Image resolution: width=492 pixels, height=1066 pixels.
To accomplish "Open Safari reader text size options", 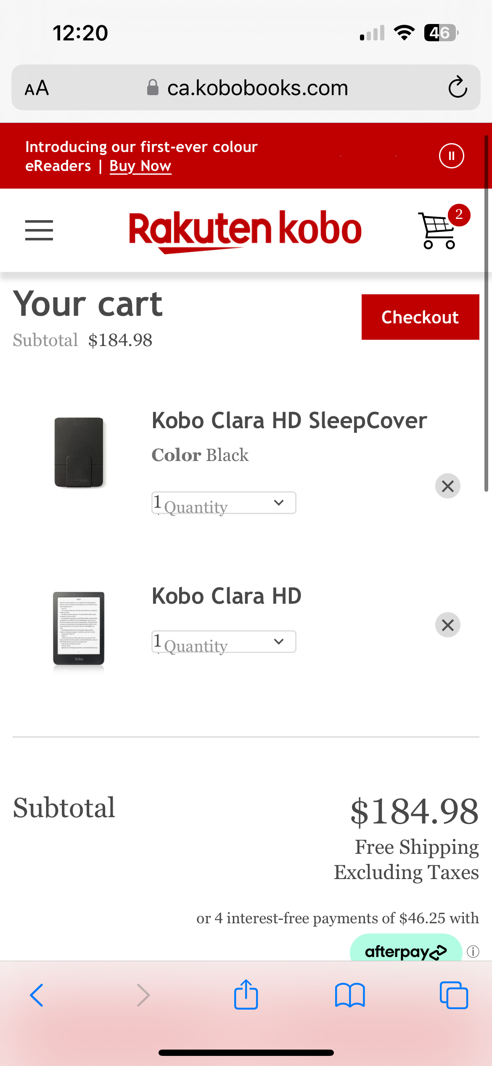I will pos(37,88).
